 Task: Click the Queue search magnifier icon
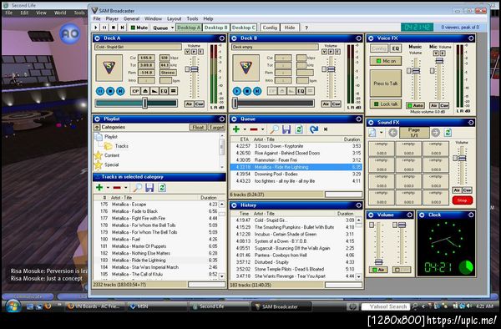(x=274, y=129)
